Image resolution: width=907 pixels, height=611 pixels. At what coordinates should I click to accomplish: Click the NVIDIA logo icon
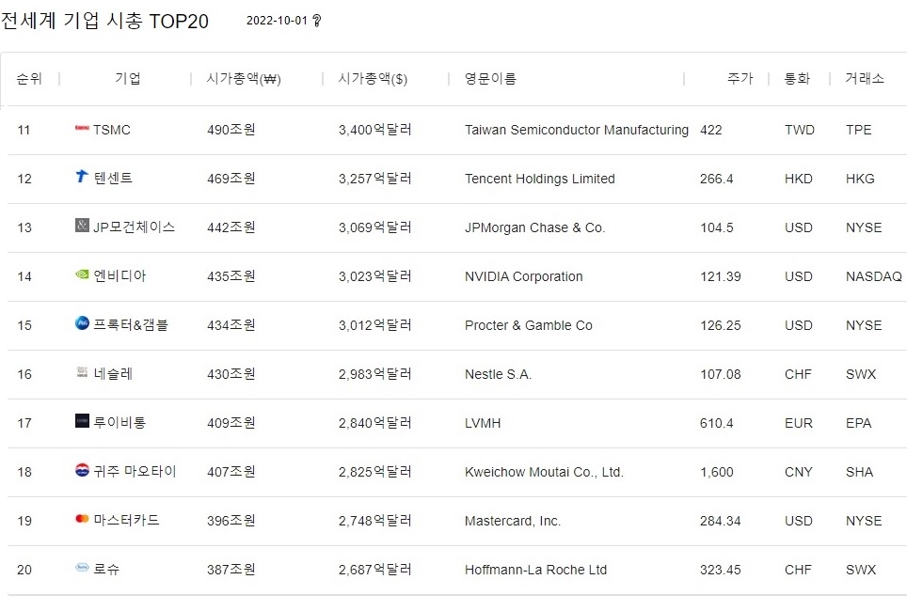coord(82,274)
